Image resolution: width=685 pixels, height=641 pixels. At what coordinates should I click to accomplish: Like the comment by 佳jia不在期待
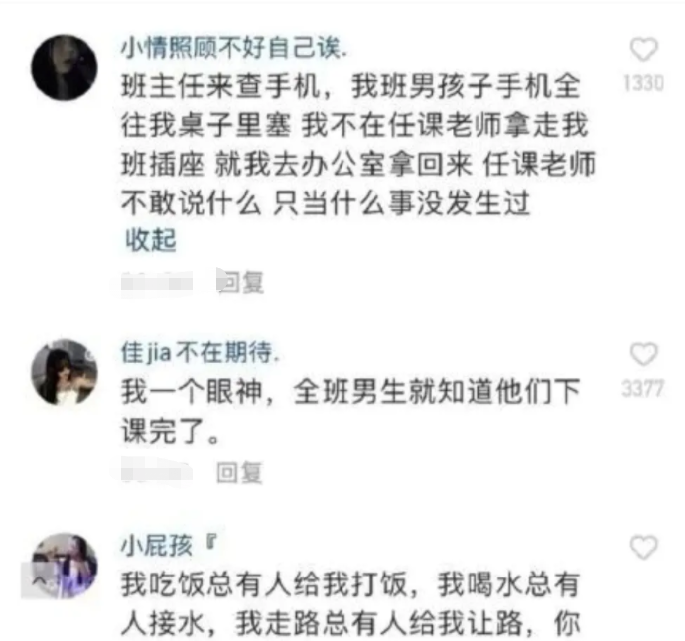(x=643, y=353)
